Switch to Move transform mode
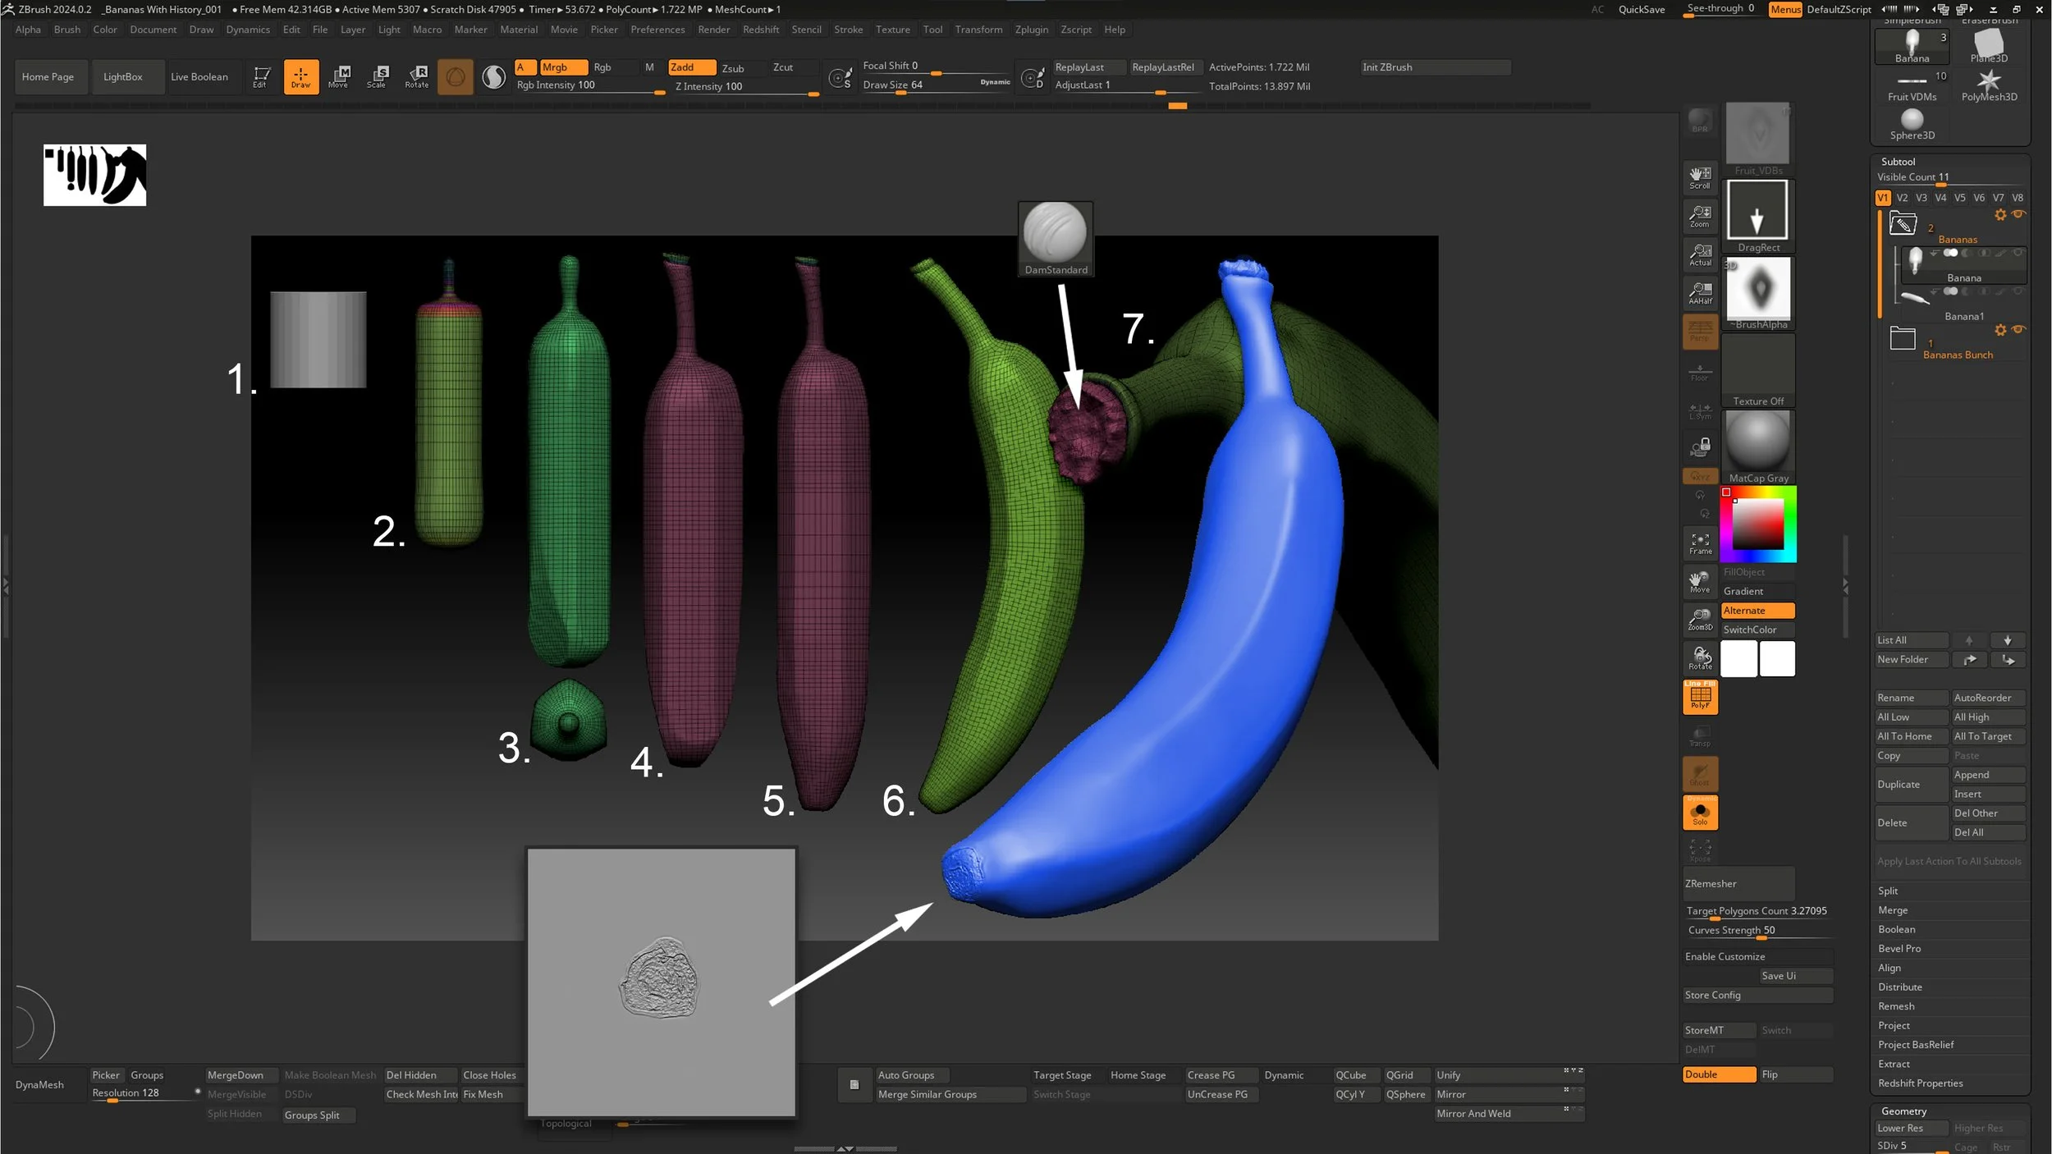The height and width of the screenshot is (1154, 2052). [x=338, y=76]
